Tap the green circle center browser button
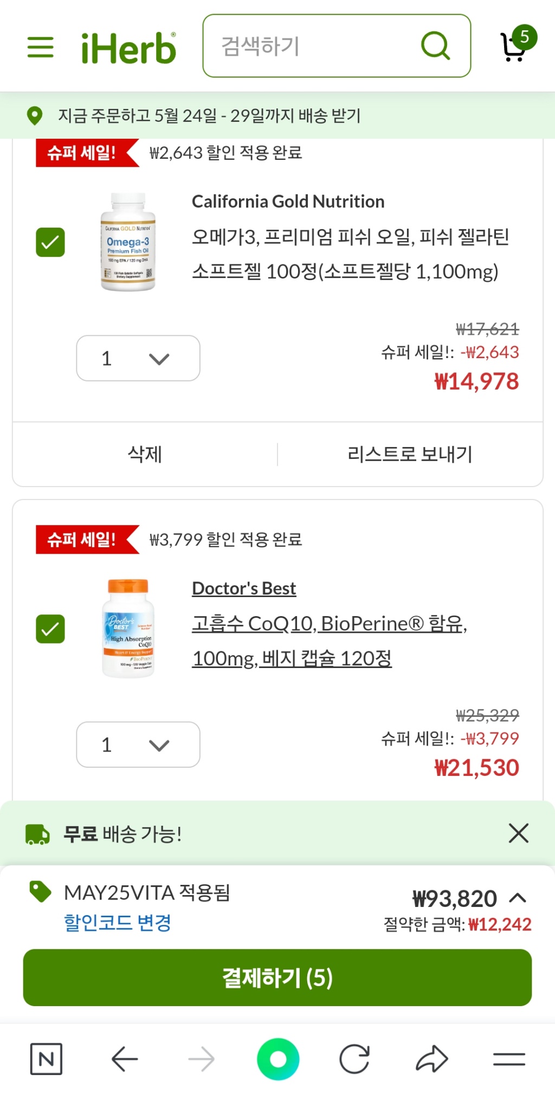 tap(278, 1059)
